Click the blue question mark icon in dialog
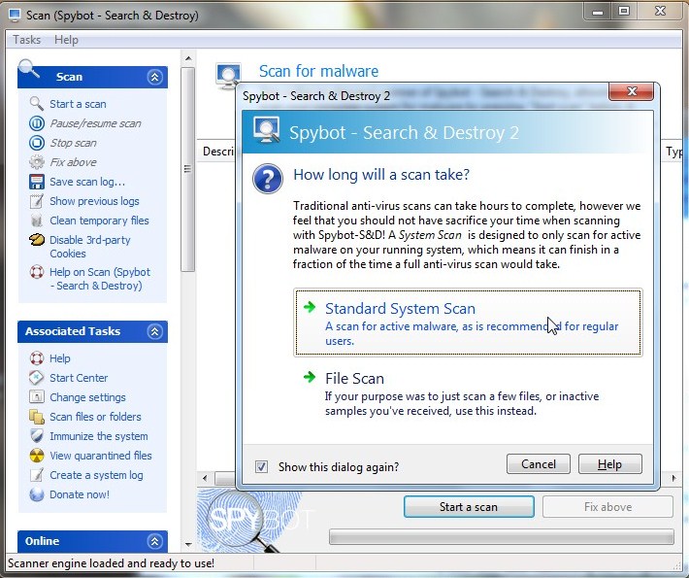The width and height of the screenshot is (689, 578). coord(268,179)
